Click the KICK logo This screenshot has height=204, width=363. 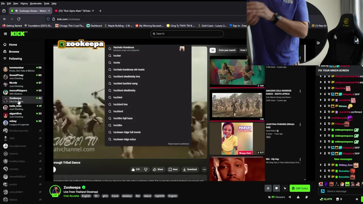pos(19,34)
